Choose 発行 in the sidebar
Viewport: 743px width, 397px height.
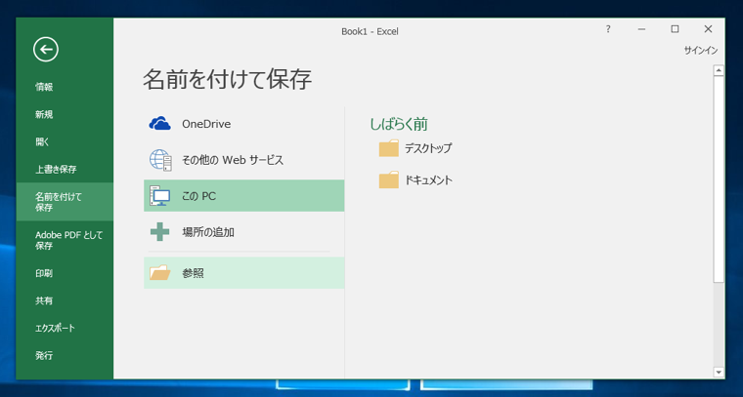pyautogui.click(x=44, y=355)
